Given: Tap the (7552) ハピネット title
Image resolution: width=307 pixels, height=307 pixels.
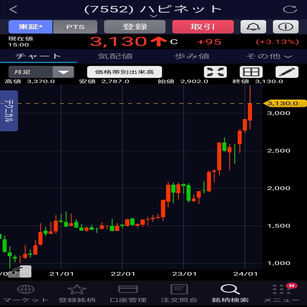Looking at the screenshot, I should coord(153,9).
